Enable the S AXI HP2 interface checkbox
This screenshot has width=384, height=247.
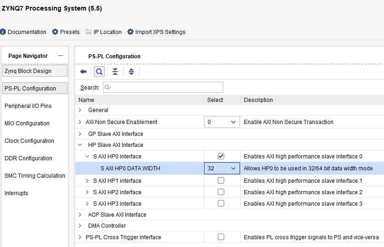pos(221,192)
